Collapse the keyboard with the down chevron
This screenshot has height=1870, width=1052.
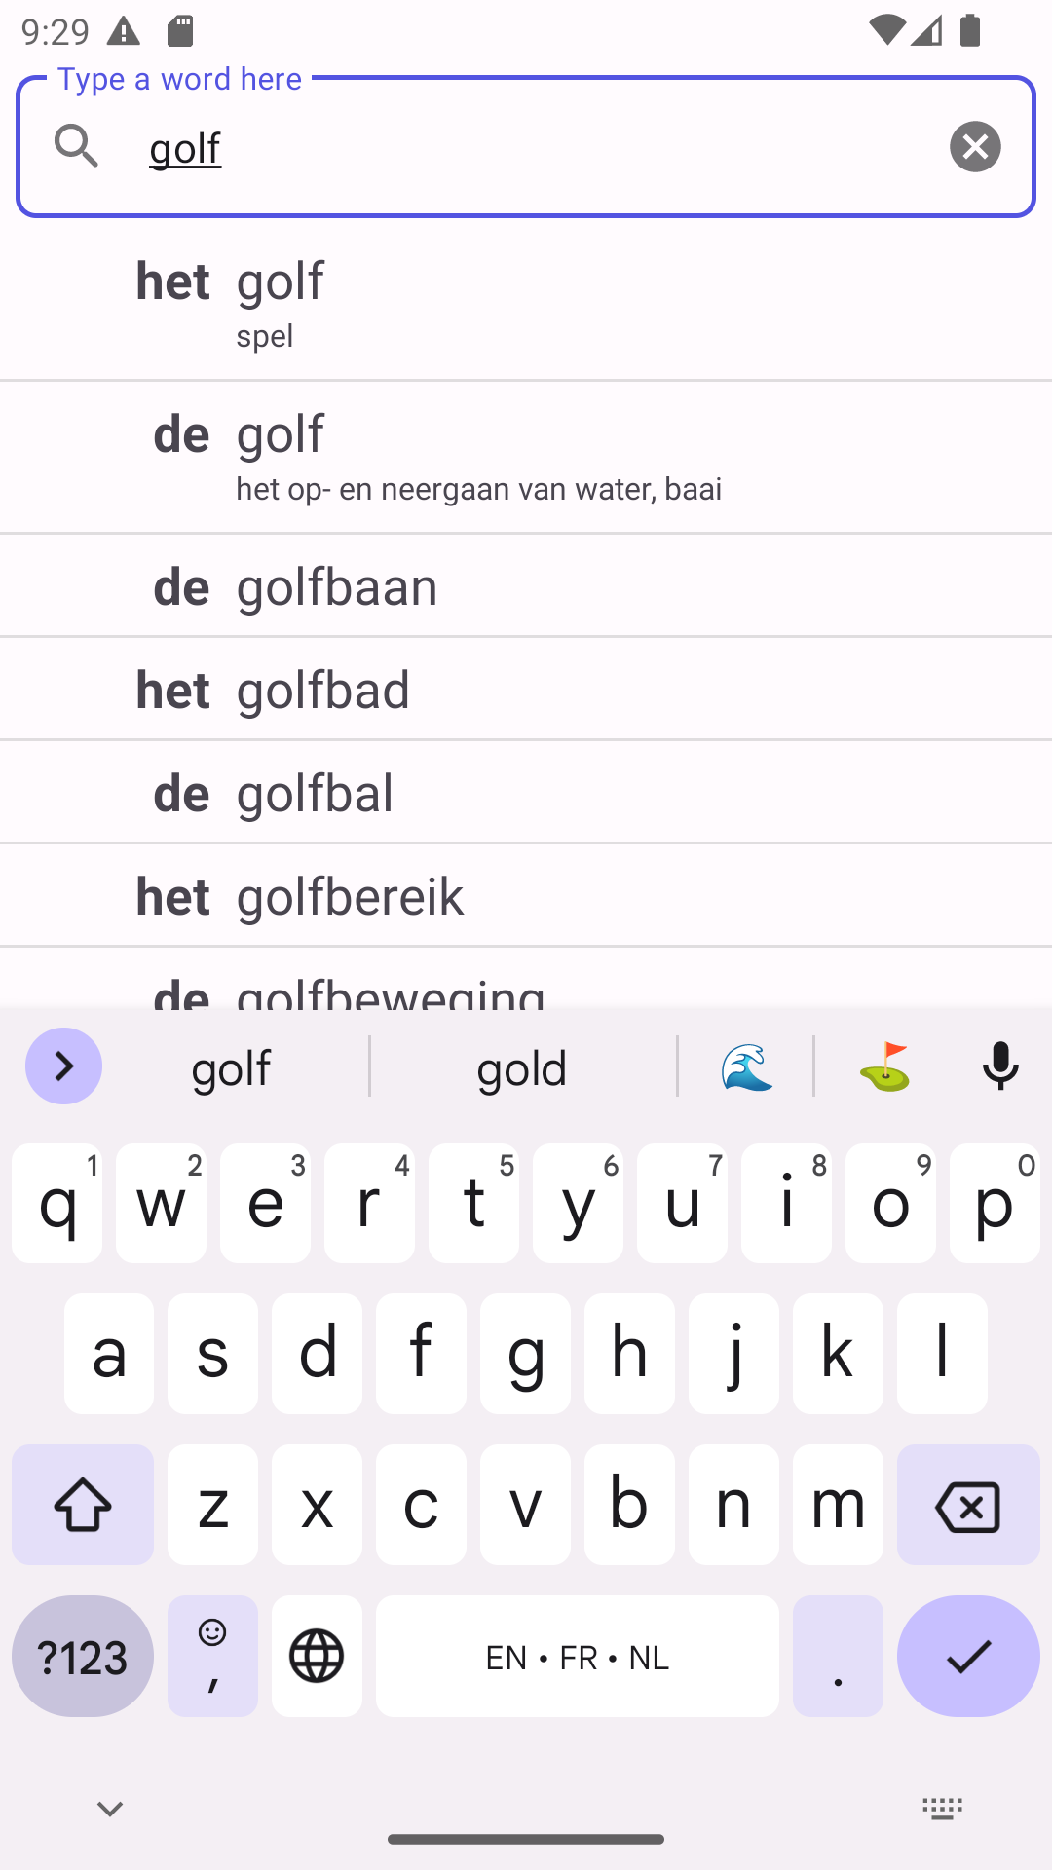[x=110, y=1810]
